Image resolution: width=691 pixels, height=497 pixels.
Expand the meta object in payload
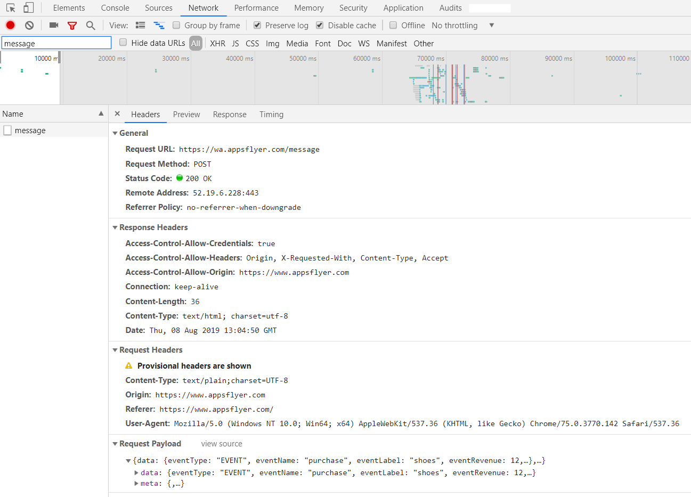point(137,484)
